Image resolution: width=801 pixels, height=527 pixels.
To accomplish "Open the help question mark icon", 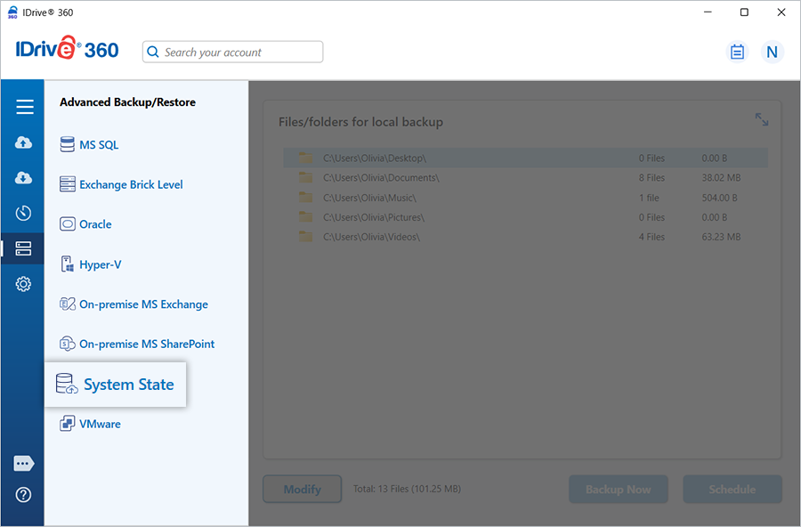I will (x=24, y=495).
